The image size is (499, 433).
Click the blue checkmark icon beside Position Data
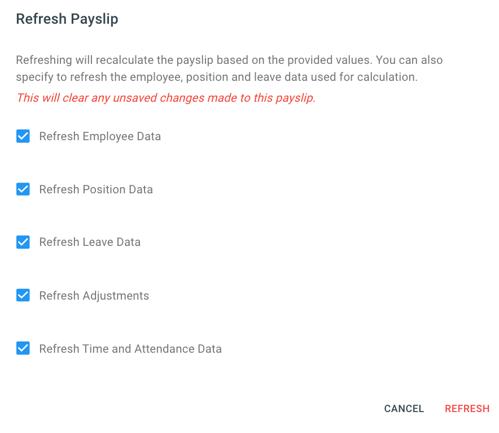[23, 189]
